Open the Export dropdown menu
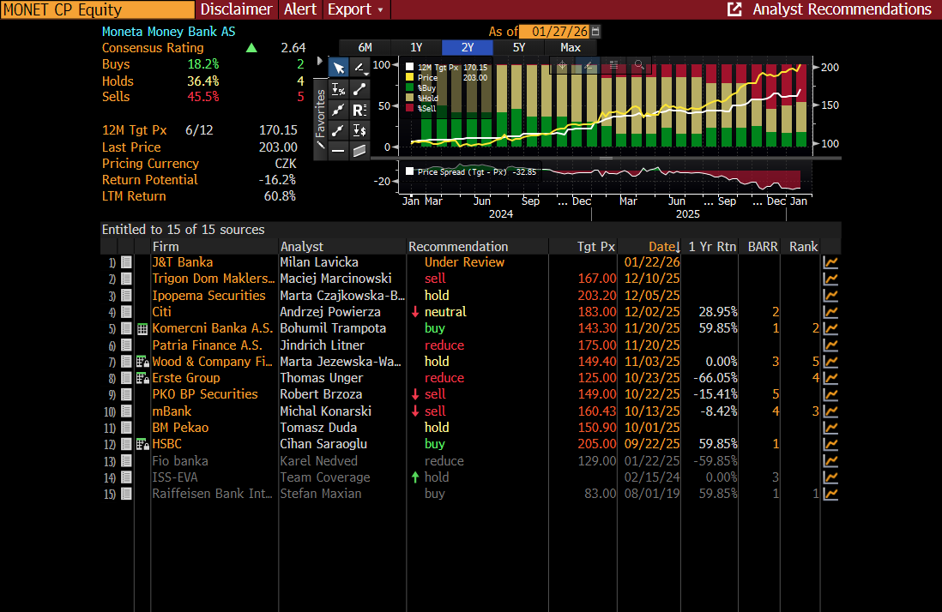 pyautogui.click(x=356, y=9)
